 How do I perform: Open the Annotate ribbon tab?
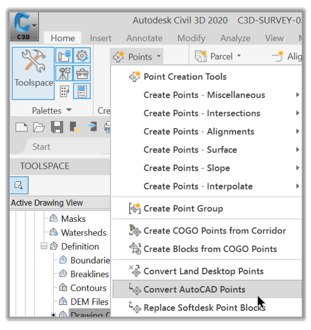[x=144, y=38]
